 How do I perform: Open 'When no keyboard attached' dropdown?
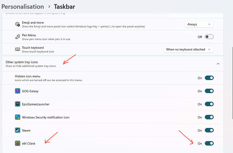188,49
